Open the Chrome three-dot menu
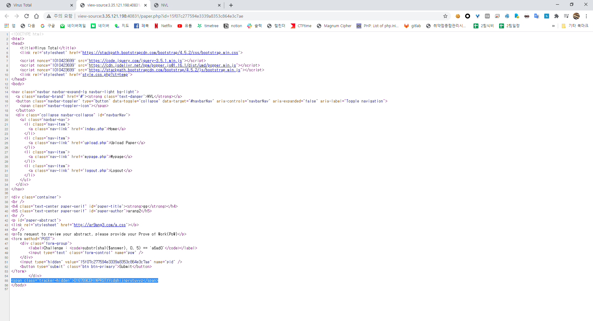 click(x=586, y=16)
